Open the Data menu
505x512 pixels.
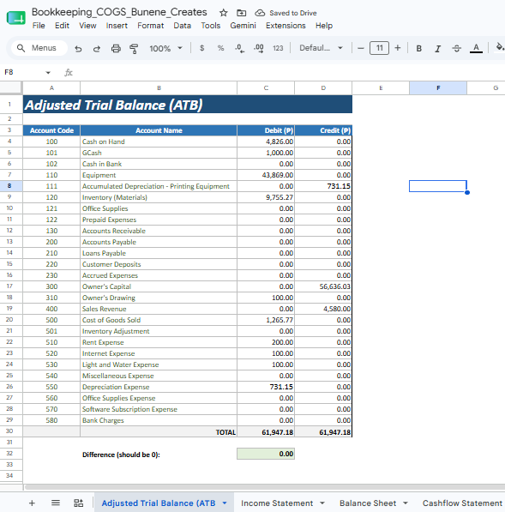(182, 26)
